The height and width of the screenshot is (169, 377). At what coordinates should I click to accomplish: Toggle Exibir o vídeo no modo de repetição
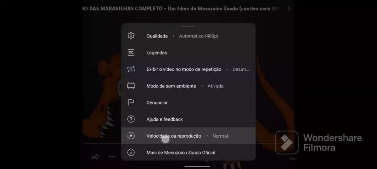pos(188,69)
